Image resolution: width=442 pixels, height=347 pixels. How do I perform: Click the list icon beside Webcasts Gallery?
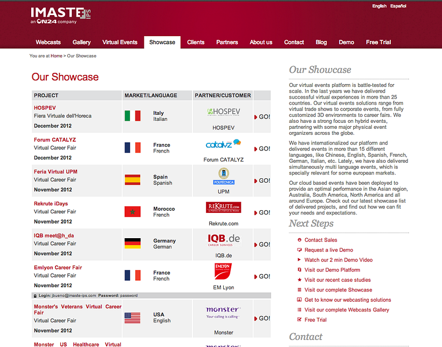click(299, 309)
